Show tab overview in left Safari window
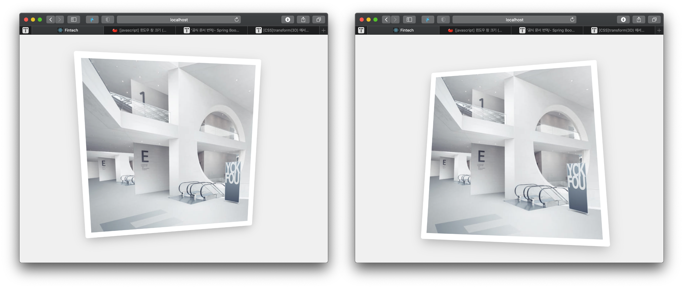The height and width of the screenshot is (288, 683). (x=319, y=19)
